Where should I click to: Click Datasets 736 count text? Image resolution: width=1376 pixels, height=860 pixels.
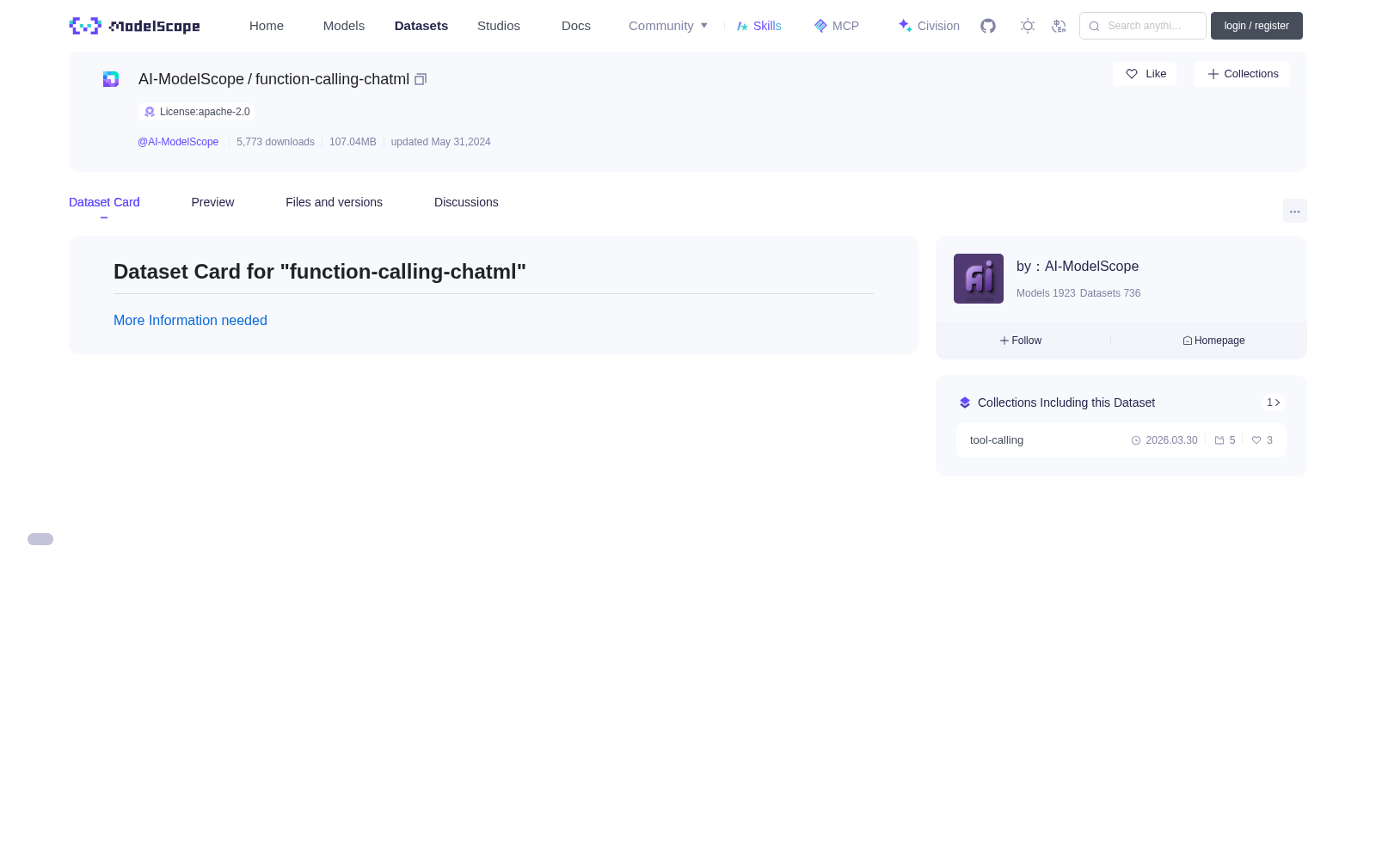pyautogui.click(x=1110, y=293)
